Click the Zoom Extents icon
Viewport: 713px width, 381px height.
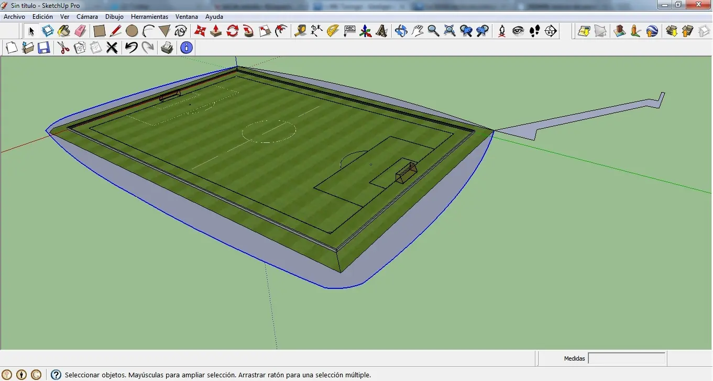(x=449, y=31)
